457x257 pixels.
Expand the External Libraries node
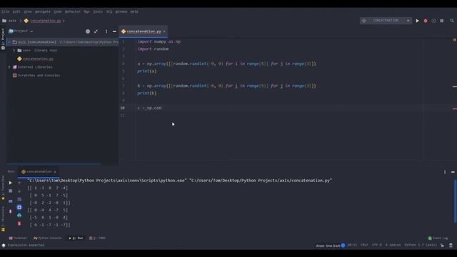click(9, 67)
